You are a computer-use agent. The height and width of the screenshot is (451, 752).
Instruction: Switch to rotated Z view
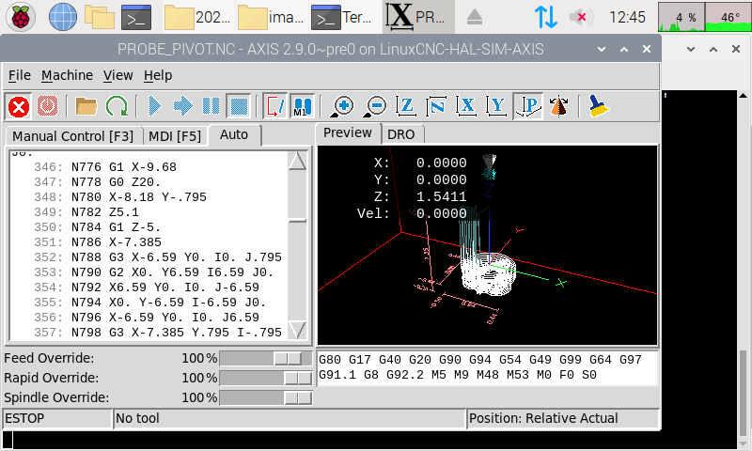click(436, 106)
